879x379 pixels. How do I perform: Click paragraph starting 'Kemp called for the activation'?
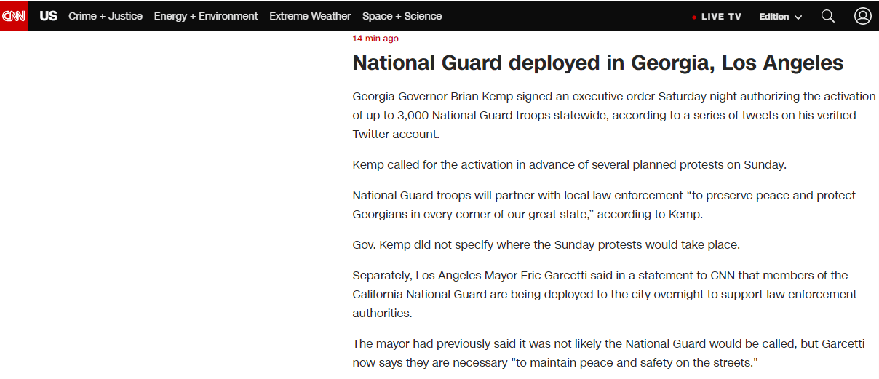click(x=569, y=164)
